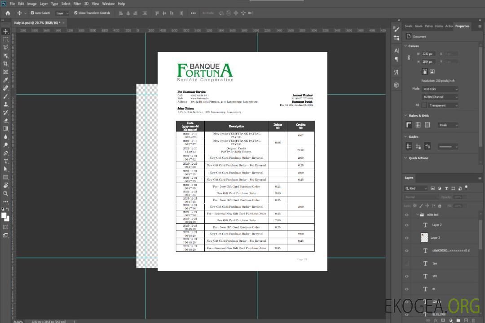Click the Home icon in options bar

(8, 13)
